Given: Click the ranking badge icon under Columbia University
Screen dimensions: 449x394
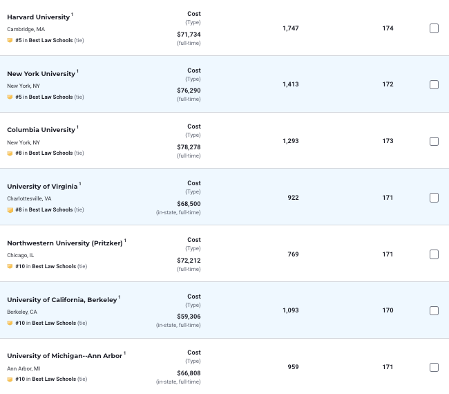Looking at the screenshot, I should tap(10, 153).
